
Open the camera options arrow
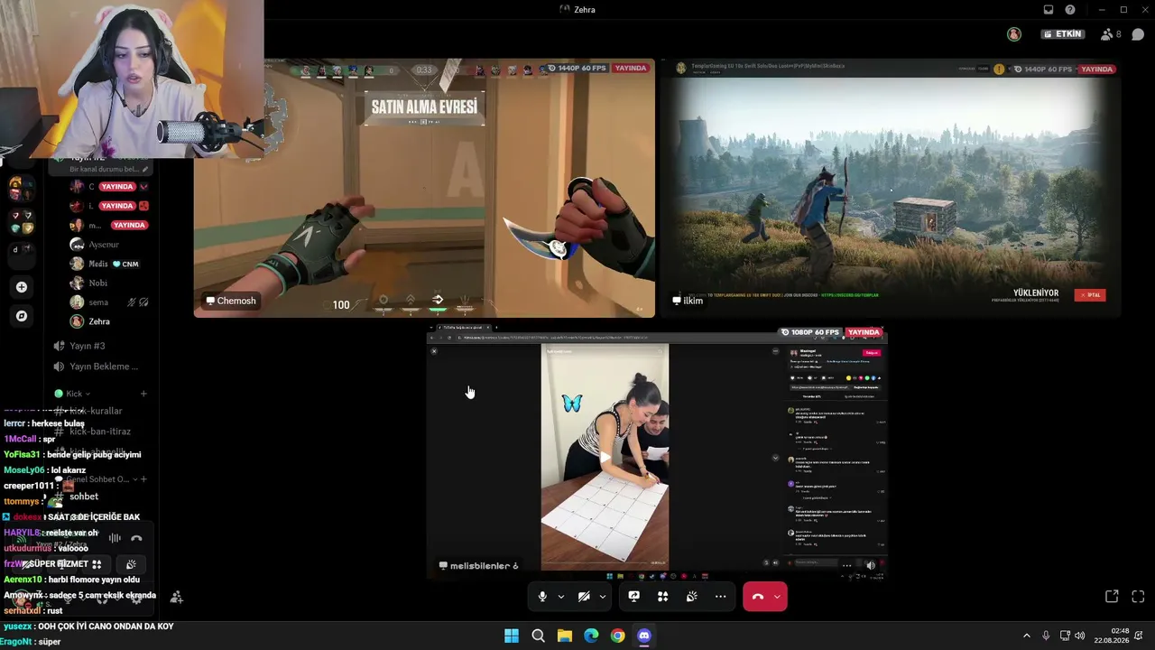coord(602,597)
